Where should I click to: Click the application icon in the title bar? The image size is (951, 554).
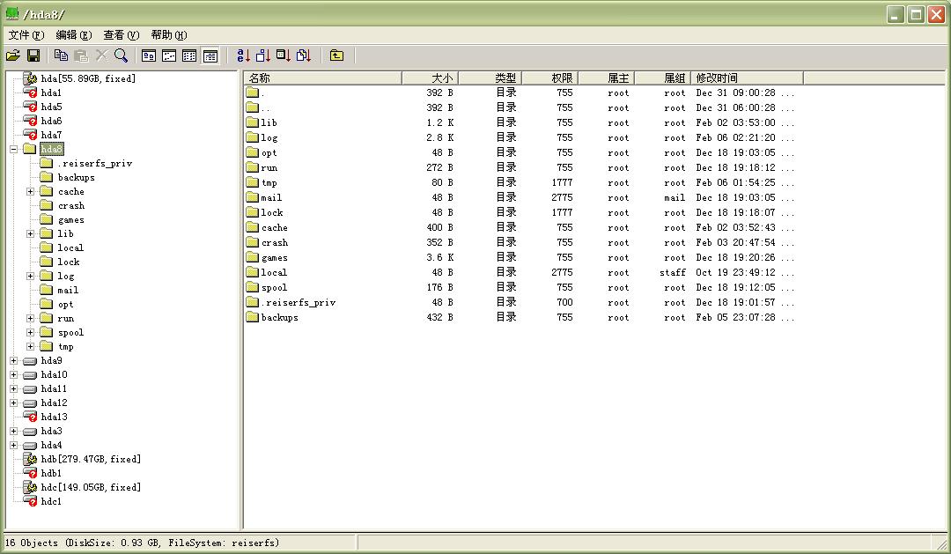pos(11,13)
